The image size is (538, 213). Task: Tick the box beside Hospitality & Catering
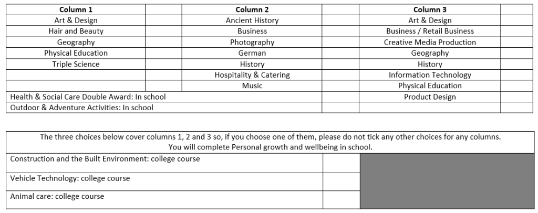[x=340, y=74]
